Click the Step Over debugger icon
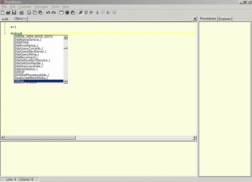The image size is (252, 182). tap(103, 13)
